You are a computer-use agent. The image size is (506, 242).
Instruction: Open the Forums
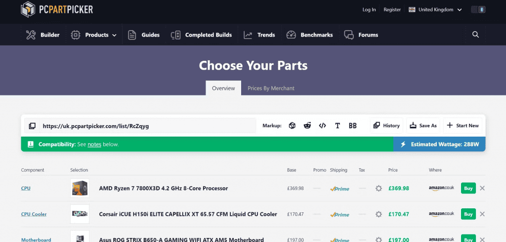pyautogui.click(x=361, y=35)
